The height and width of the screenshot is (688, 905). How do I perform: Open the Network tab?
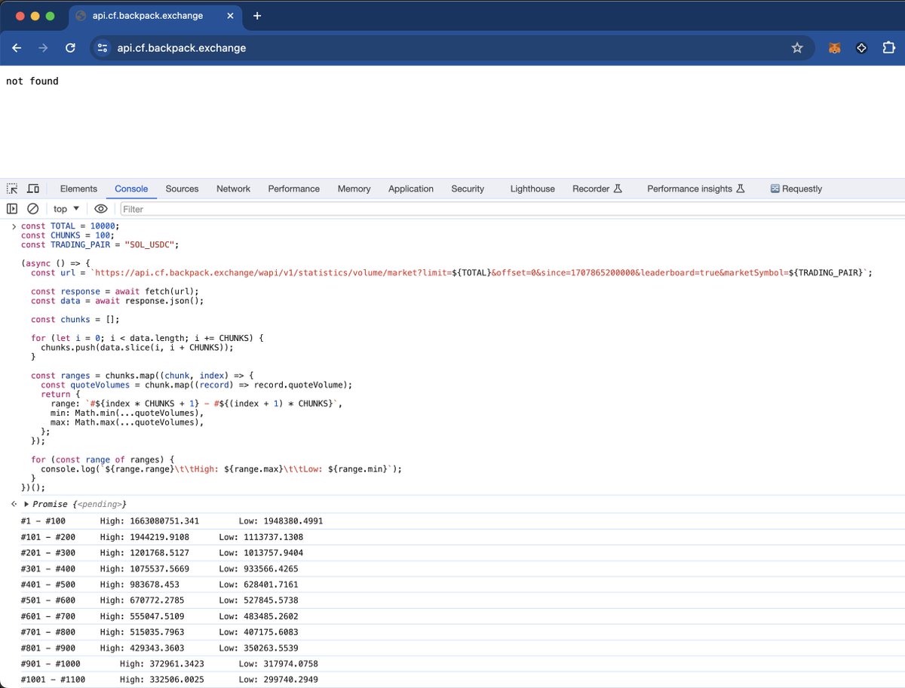(233, 189)
